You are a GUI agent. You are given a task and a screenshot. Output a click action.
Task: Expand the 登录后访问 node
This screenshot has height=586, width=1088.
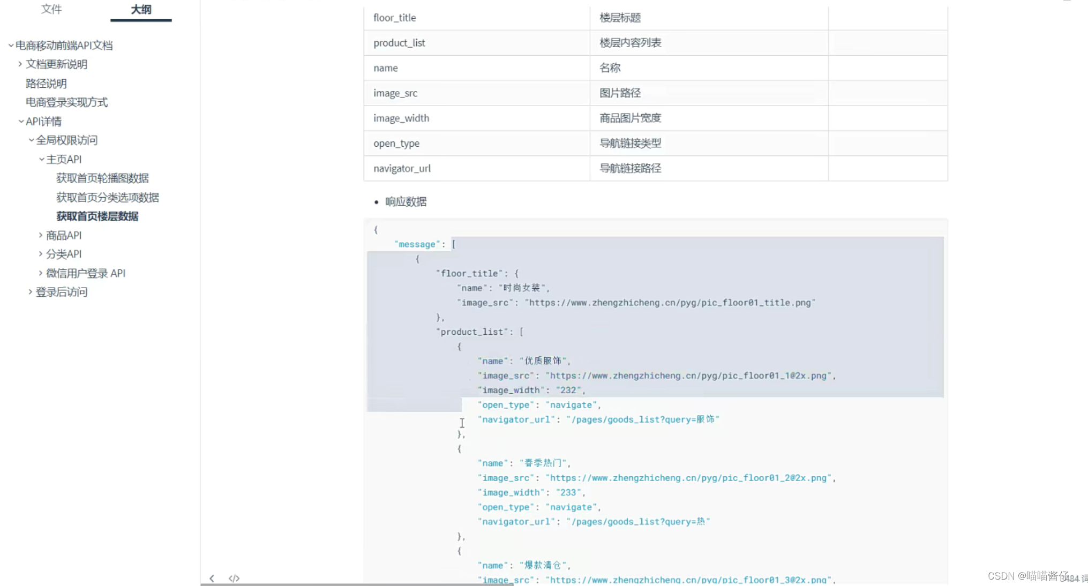click(31, 291)
